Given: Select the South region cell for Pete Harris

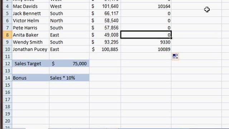Looking at the screenshot, I should [69, 28].
